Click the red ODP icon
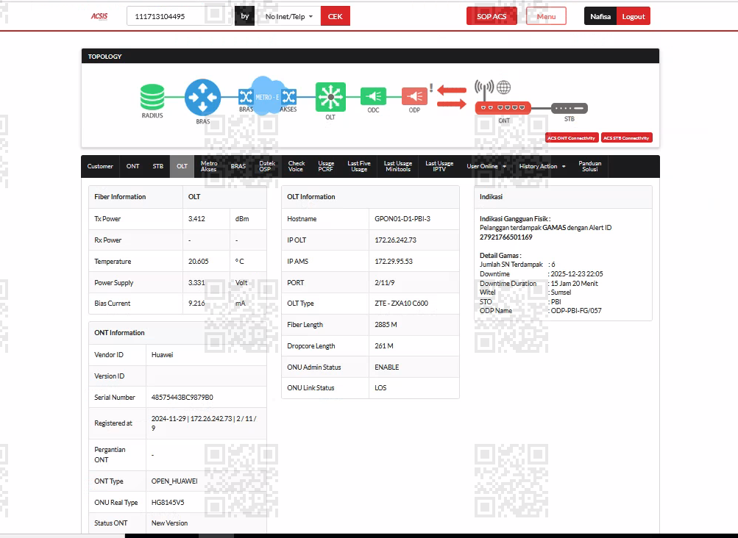 [415, 96]
